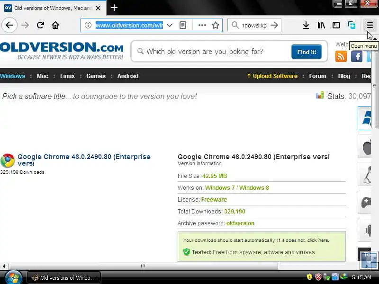The height and width of the screenshot is (284, 379).
Task: Click the forward navigation arrow
Action: click(x=25, y=25)
